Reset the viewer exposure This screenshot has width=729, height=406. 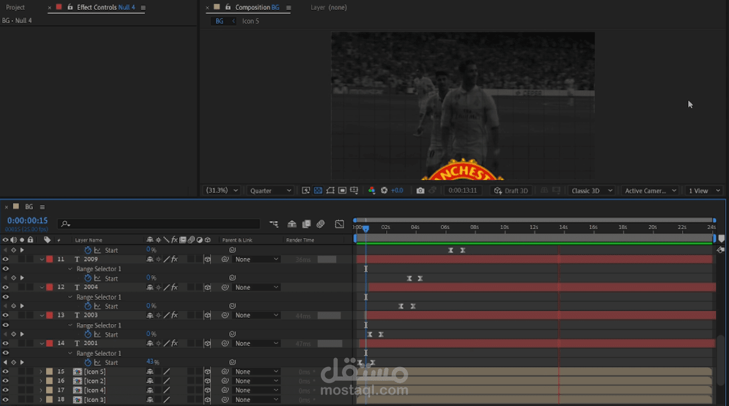pos(384,191)
